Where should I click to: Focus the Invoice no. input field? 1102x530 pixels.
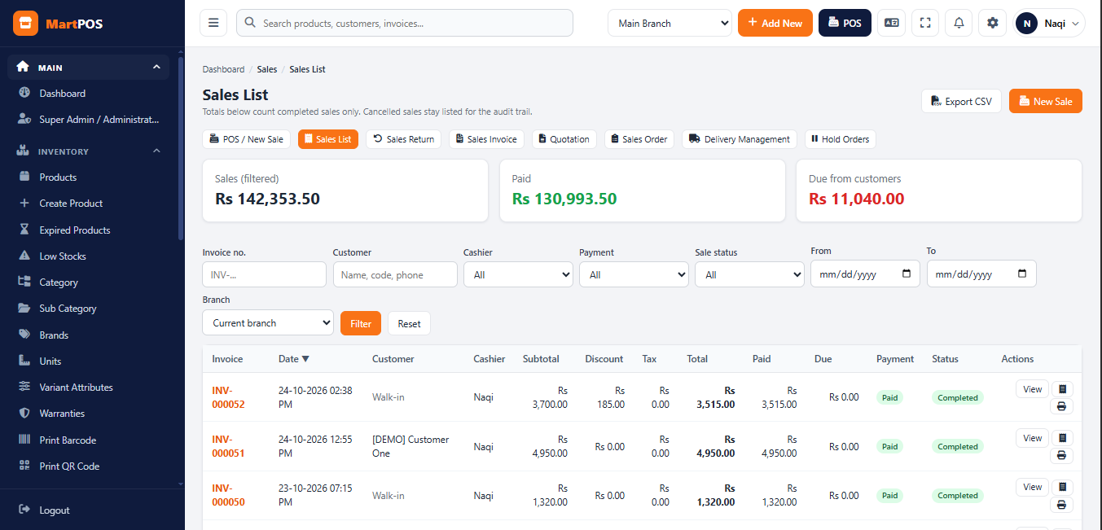tap(264, 274)
